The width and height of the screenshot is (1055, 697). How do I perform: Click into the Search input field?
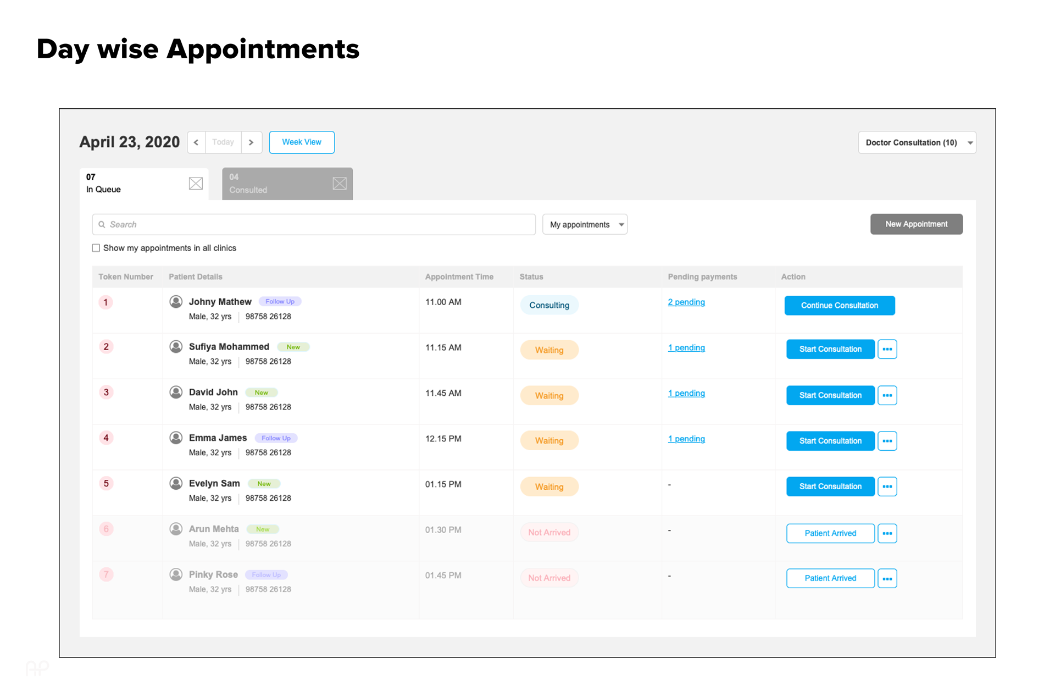(x=319, y=224)
